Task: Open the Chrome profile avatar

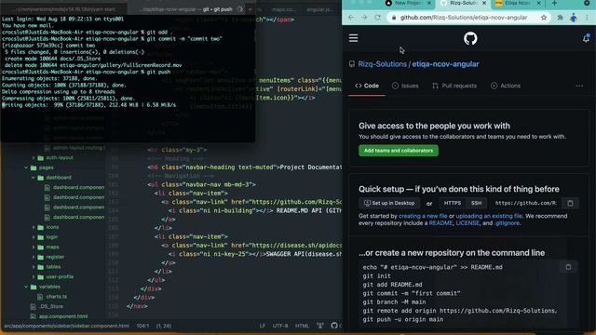Action: [574, 18]
